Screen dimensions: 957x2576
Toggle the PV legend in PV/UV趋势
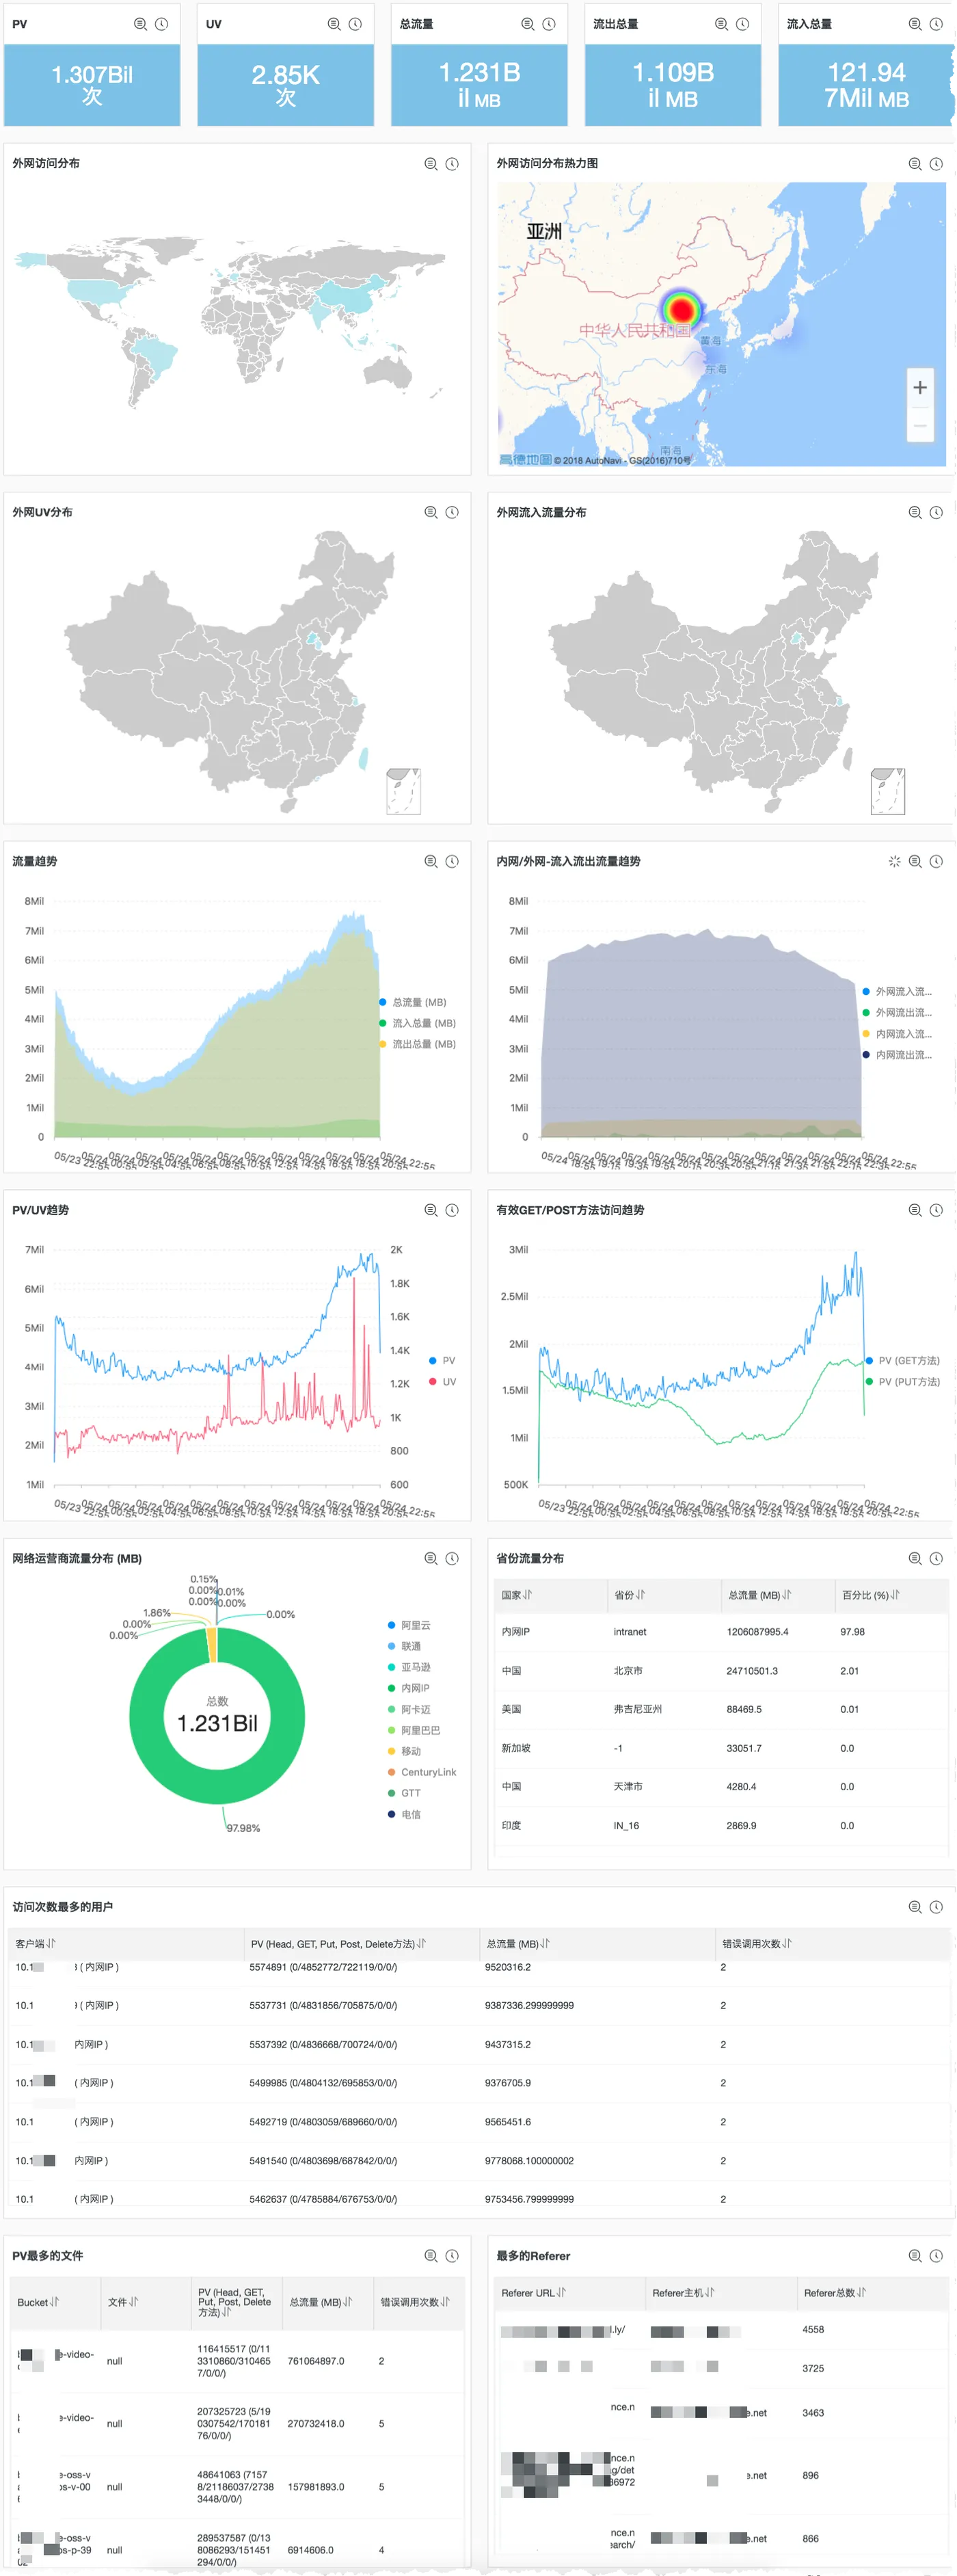pos(442,1361)
